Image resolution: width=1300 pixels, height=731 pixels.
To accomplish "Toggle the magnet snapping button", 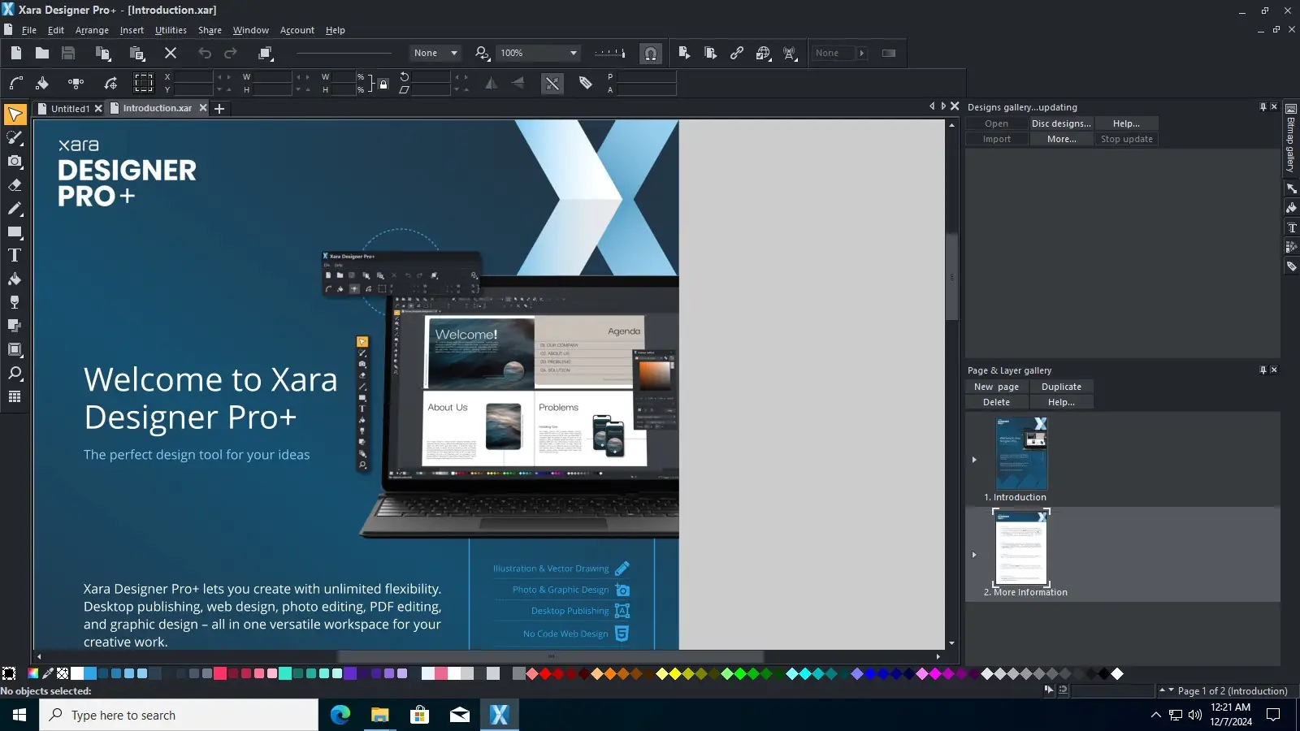I will 651,54.
